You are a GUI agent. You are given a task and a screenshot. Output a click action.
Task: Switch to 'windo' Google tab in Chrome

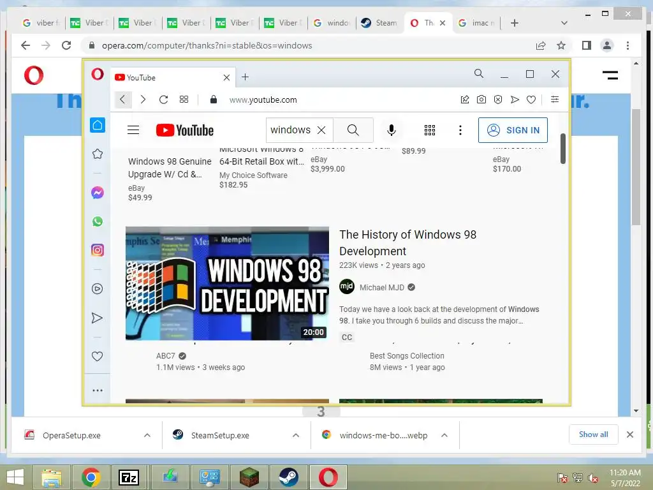(x=332, y=23)
